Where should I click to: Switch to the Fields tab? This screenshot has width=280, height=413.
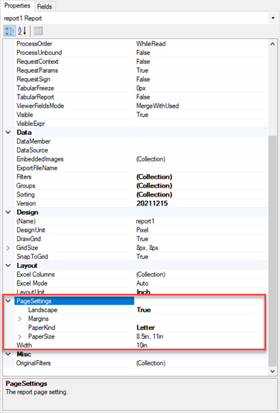click(x=44, y=7)
